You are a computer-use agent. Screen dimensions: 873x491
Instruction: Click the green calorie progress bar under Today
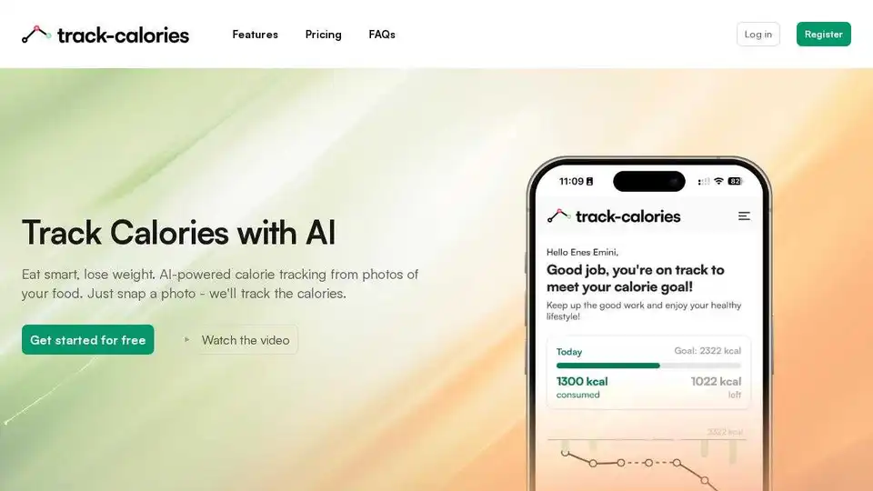608,366
